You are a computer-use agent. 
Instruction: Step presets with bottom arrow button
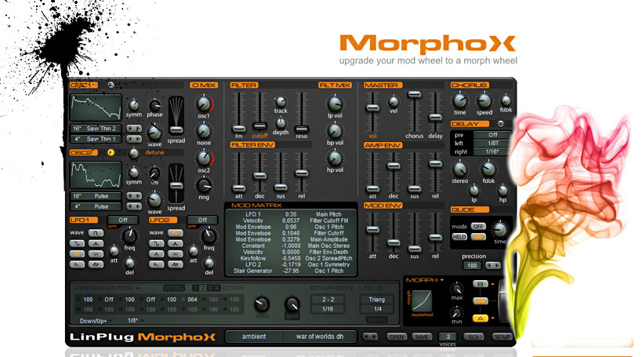[370, 337]
